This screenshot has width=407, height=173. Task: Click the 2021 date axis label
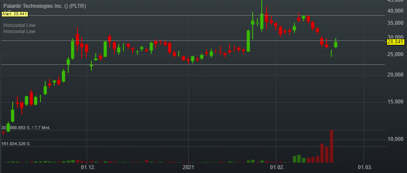pos(189,167)
